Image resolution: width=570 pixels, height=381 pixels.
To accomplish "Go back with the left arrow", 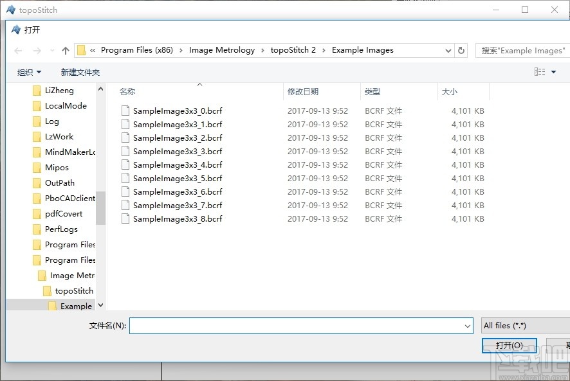I will pos(18,51).
